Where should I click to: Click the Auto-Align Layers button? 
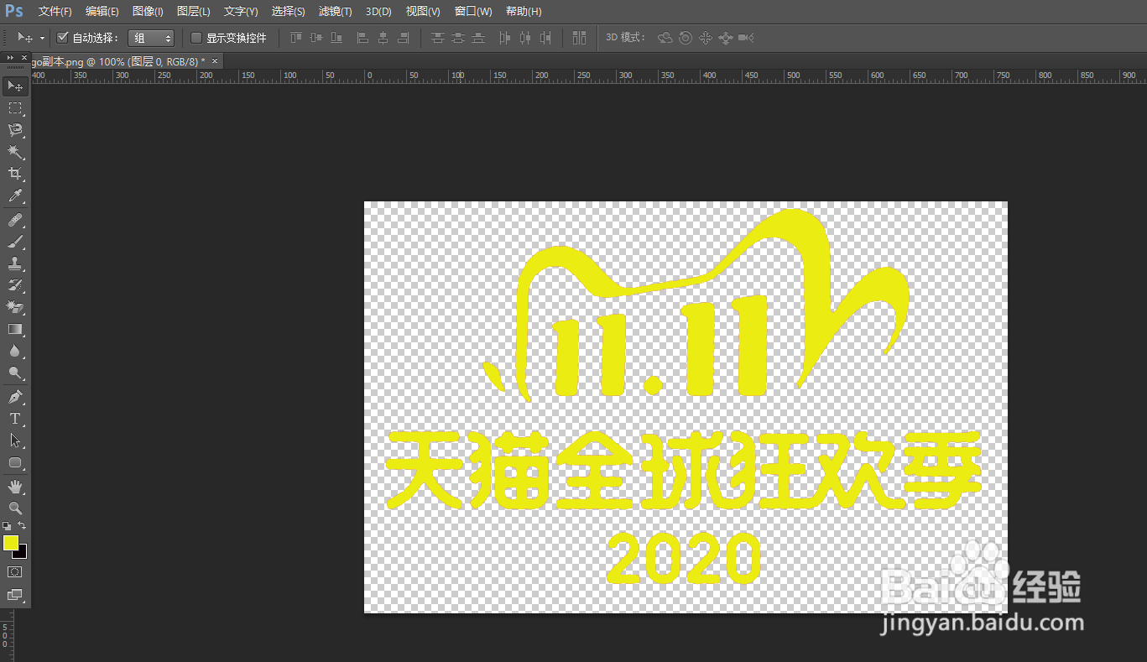point(579,38)
